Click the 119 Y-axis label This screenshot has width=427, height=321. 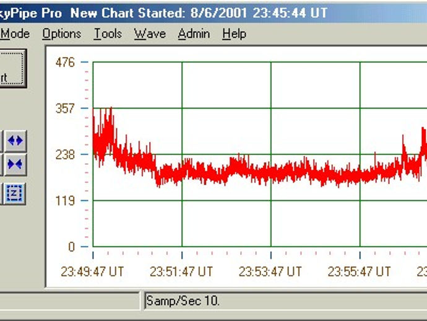65,201
